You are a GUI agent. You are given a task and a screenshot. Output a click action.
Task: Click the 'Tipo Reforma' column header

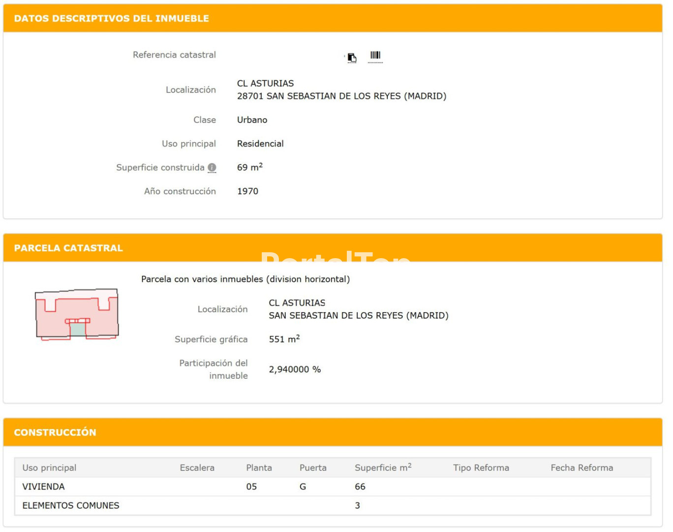point(481,468)
